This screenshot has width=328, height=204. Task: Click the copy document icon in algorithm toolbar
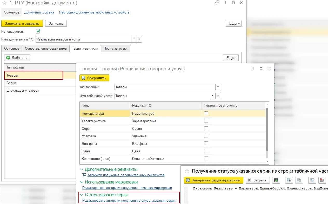click(x=289, y=180)
